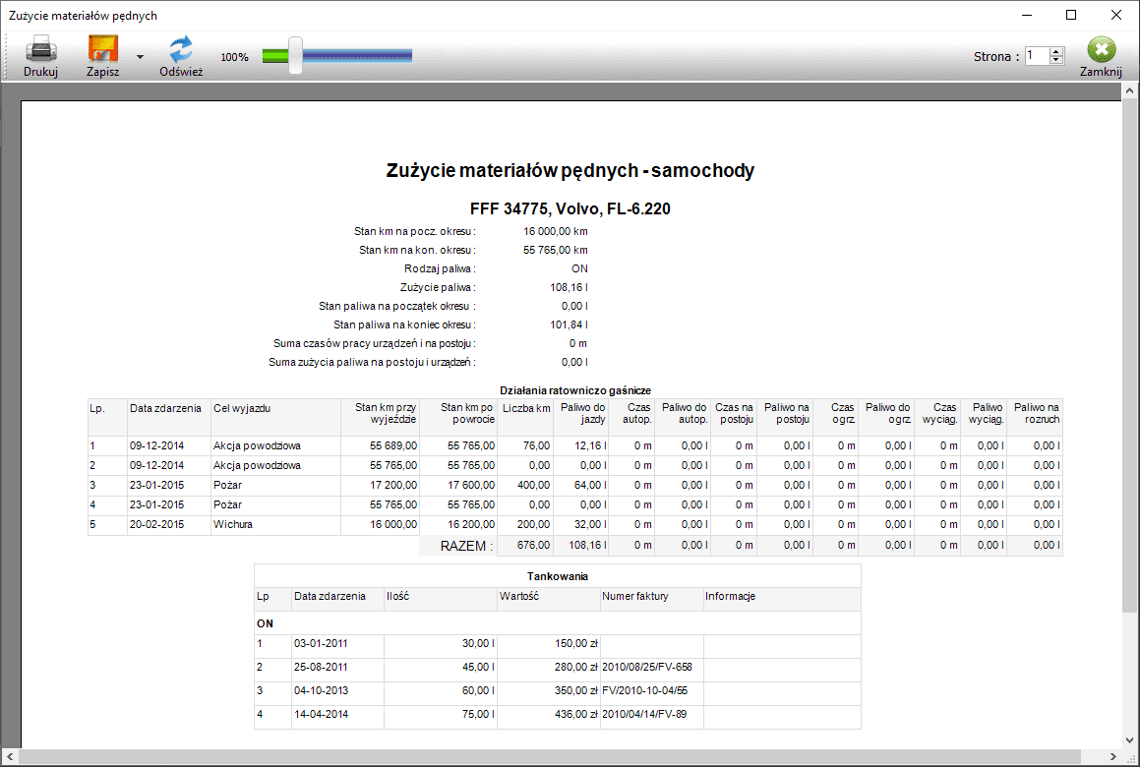
Task: Click the Zapisz save icon
Action: click(x=103, y=49)
